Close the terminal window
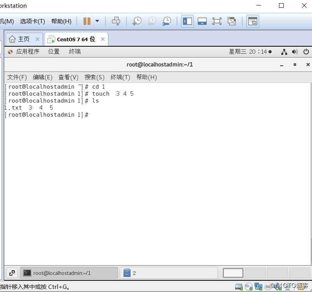 pos(308,65)
